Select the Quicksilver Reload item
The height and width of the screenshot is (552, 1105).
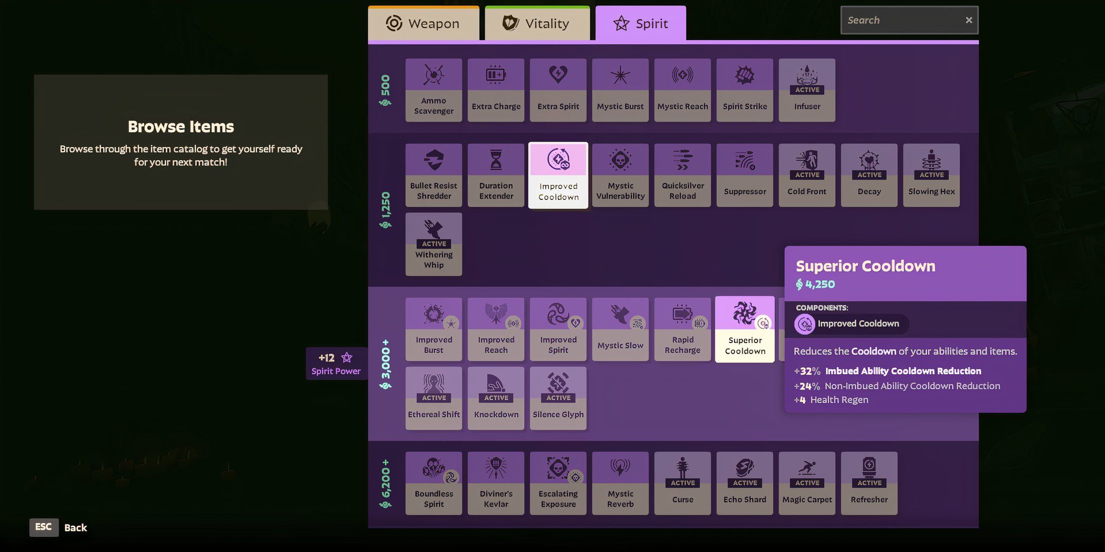[683, 175]
